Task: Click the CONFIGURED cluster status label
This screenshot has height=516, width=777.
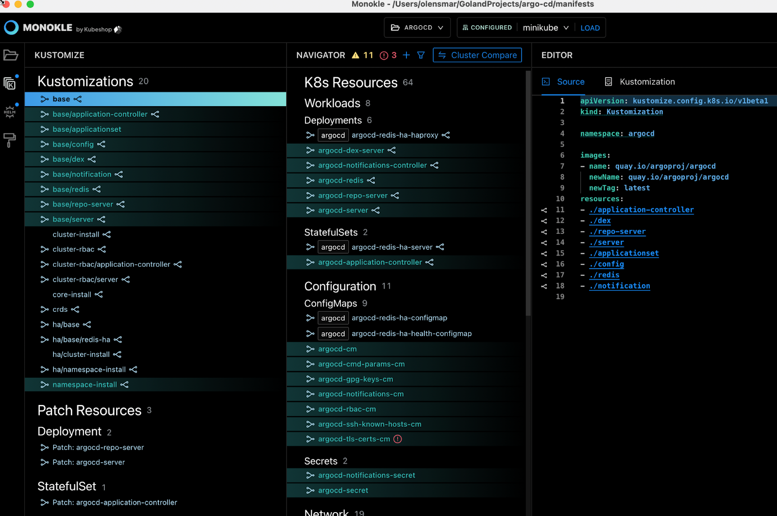Action: [487, 28]
